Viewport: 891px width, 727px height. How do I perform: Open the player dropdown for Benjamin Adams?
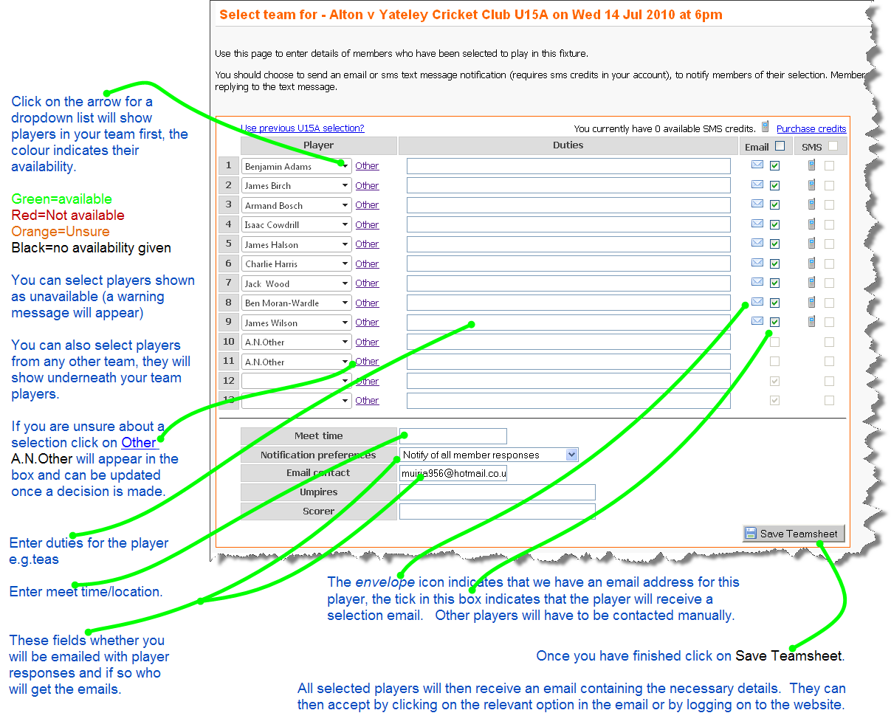pos(345,166)
